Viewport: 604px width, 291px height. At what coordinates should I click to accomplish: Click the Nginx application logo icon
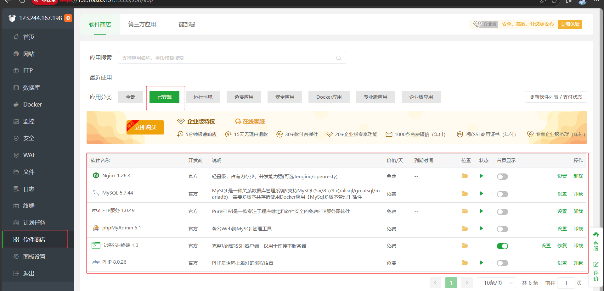coord(96,175)
